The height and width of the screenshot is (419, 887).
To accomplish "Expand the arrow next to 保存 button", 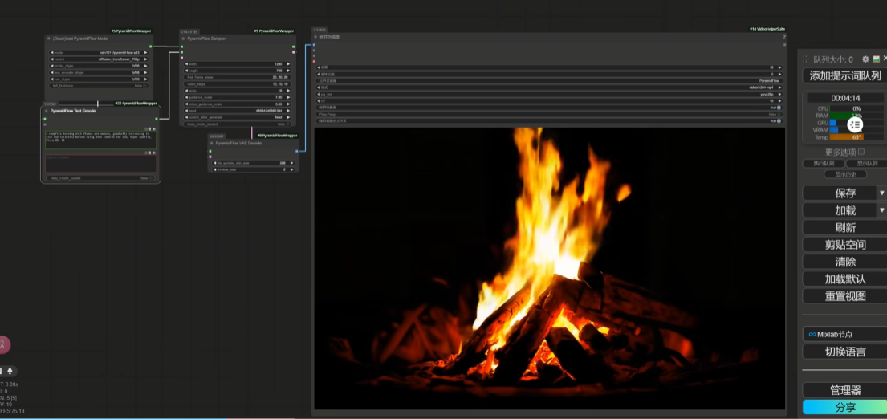I will click(x=881, y=193).
